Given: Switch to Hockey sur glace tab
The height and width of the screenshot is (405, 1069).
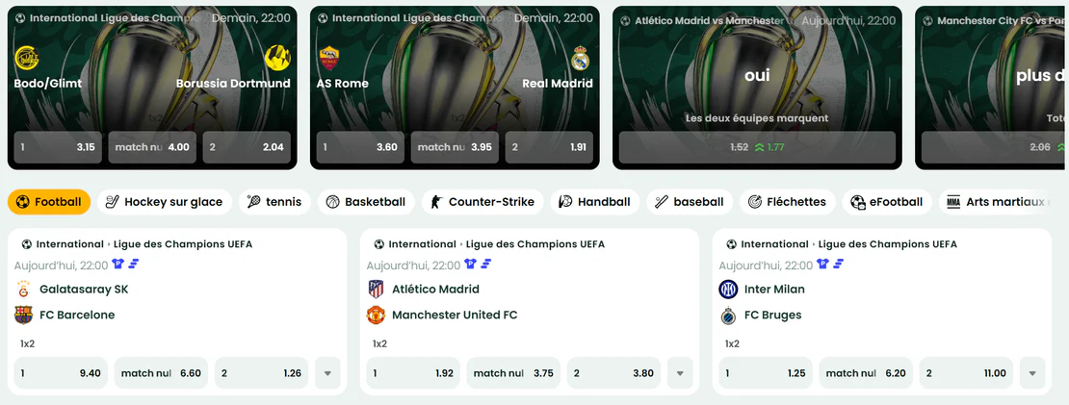Looking at the screenshot, I should pos(165,202).
